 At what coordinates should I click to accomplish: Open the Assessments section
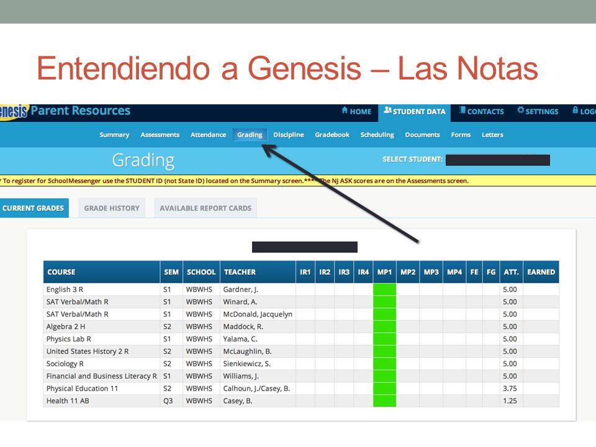[160, 135]
